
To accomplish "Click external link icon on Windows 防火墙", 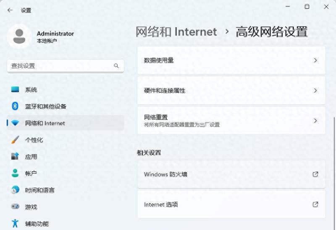I will click(315, 174).
